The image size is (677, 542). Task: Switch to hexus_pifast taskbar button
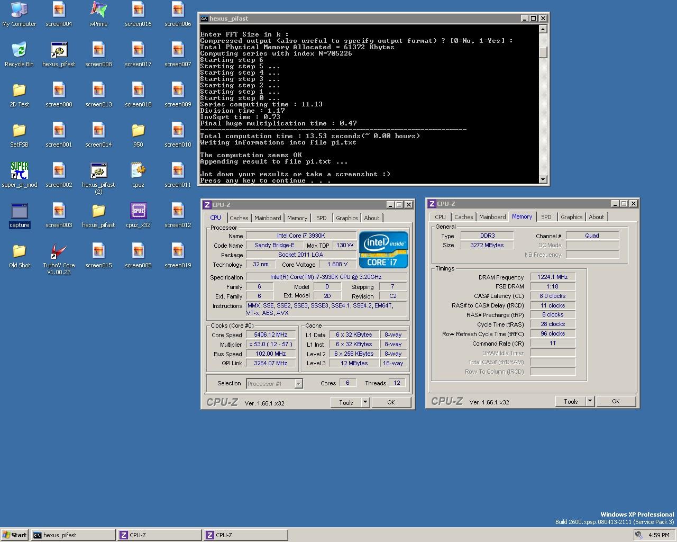click(73, 535)
